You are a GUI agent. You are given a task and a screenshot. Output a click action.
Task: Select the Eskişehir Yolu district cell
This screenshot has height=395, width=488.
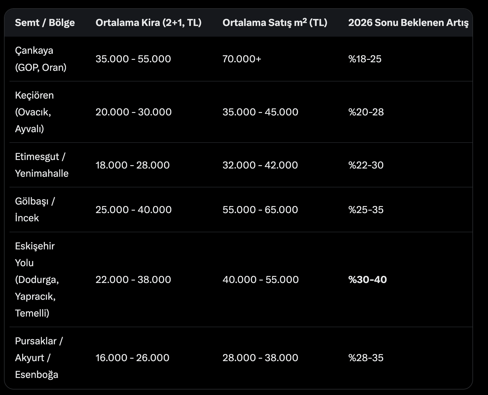pos(37,279)
